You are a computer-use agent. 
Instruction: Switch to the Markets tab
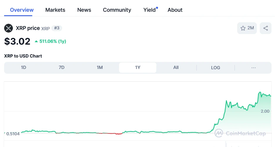pos(55,10)
